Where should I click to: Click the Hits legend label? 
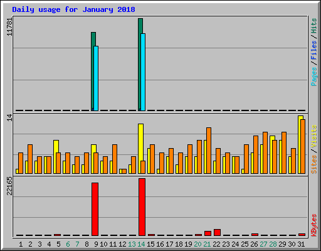coord(314,26)
